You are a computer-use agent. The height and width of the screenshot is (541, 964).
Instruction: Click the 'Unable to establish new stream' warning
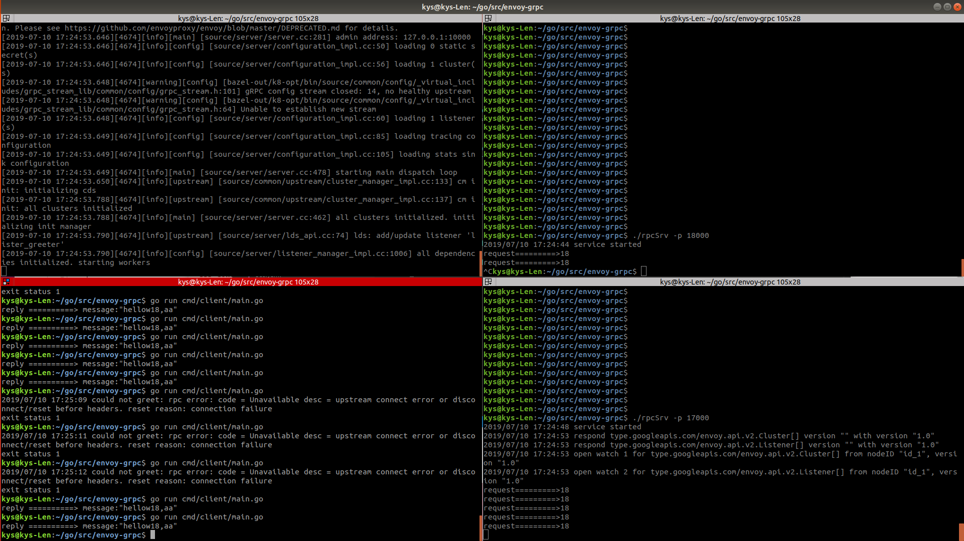coord(238,105)
